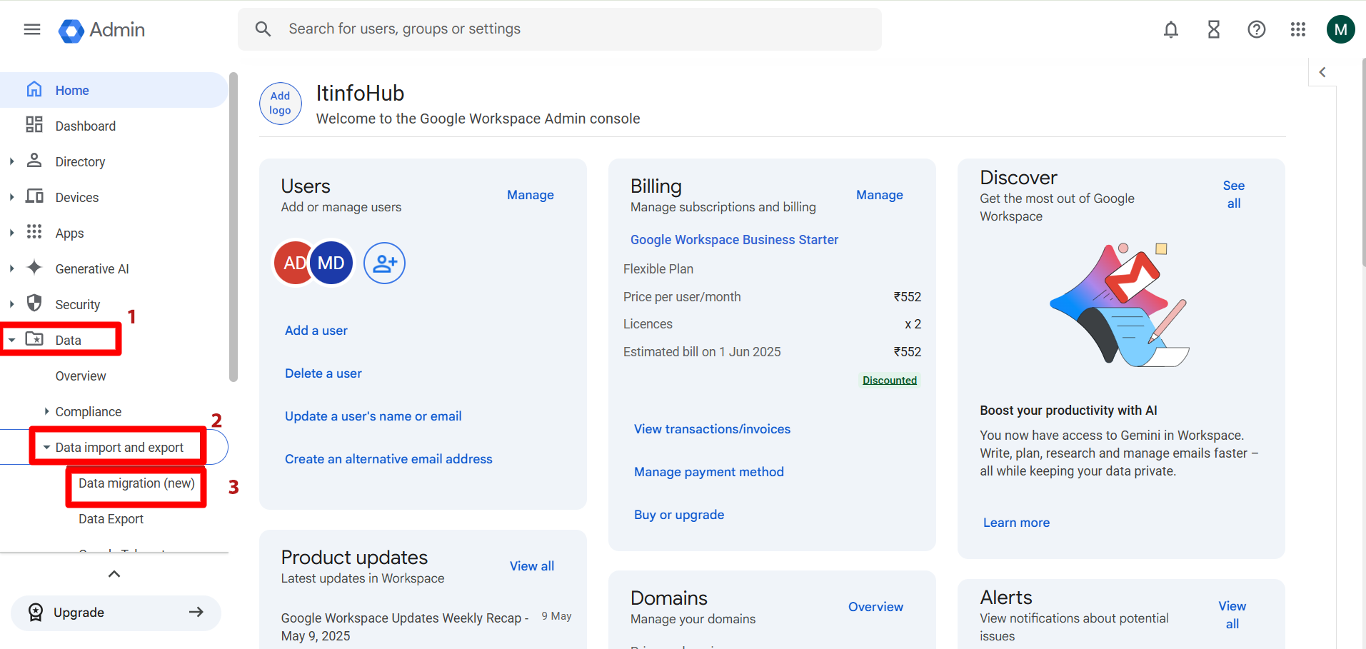Open Google Workspace Business Starter link
Image resolution: width=1366 pixels, height=649 pixels.
click(x=734, y=240)
